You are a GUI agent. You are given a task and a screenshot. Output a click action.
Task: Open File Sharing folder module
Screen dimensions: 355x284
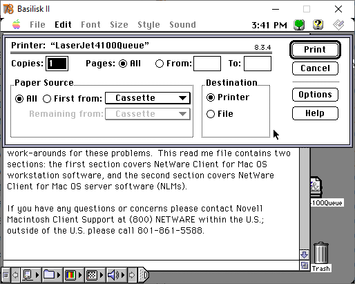pyautogui.click(x=49, y=275)
